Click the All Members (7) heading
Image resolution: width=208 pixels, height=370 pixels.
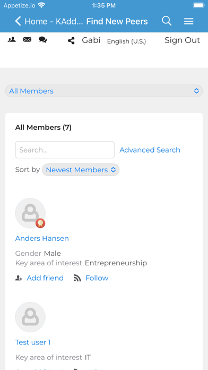(x=44, y=128)
